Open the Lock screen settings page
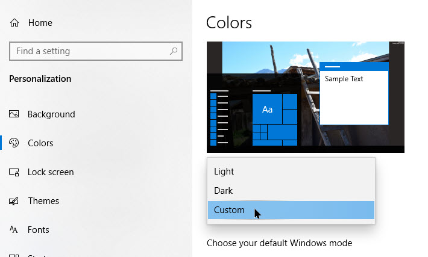The height and width of the screenshot is (257, 428). point(51,172)
